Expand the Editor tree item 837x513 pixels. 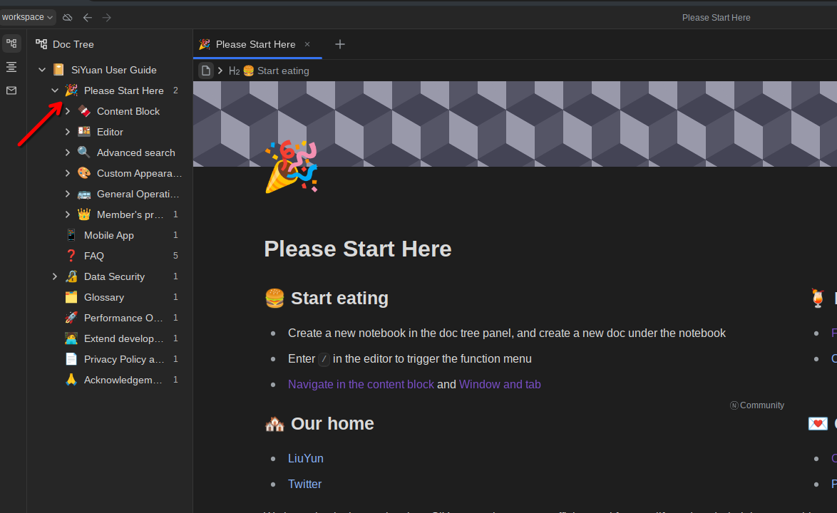pyautogui.click(x=68, y=132)
